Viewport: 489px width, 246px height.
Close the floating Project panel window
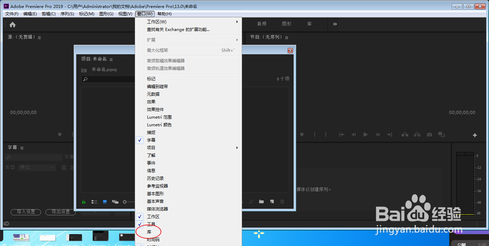290,50
